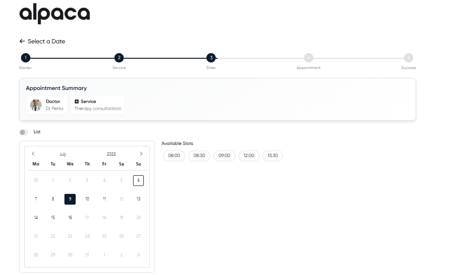Screen dimensions: 466x275
Task: Open the 2025 year selector
Action: [x=111, y=154]
